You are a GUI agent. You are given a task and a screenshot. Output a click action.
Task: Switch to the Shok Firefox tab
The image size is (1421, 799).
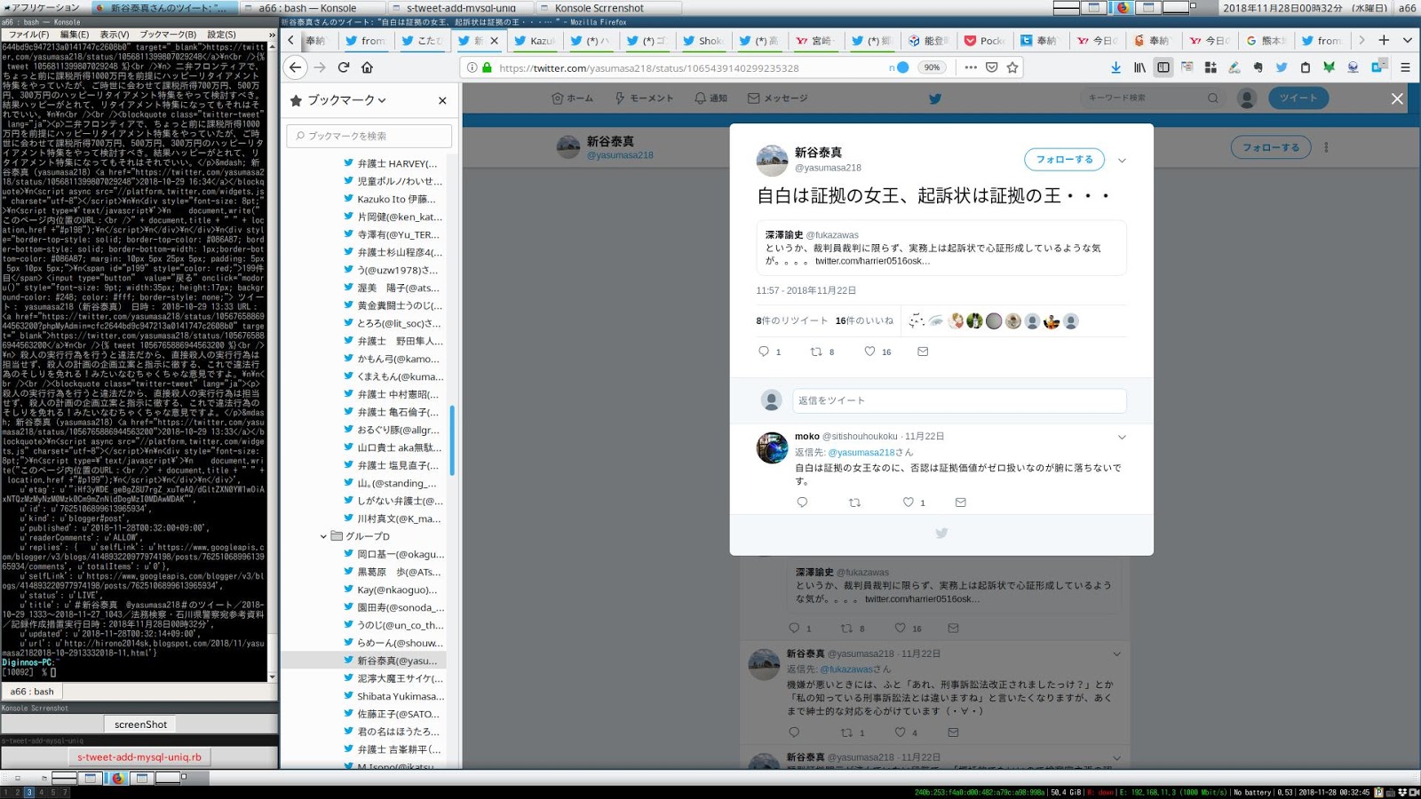pyautogui.click(x=703, y=40)
